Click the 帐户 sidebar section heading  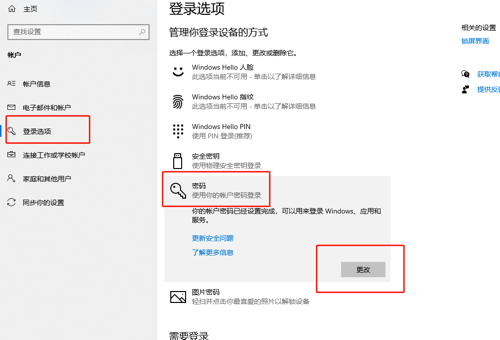click(14, 55)
